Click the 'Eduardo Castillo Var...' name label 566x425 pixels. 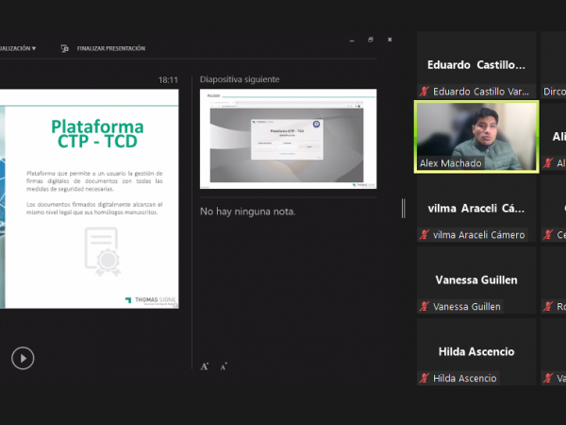pos(481,92)
